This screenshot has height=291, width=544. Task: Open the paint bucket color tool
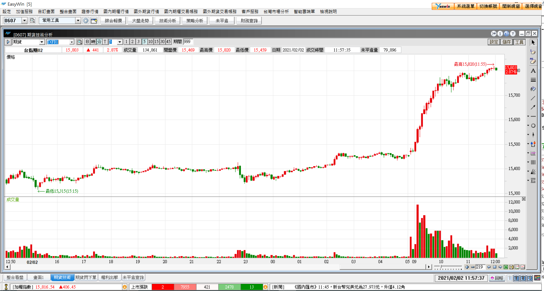(x=533, y=89)
